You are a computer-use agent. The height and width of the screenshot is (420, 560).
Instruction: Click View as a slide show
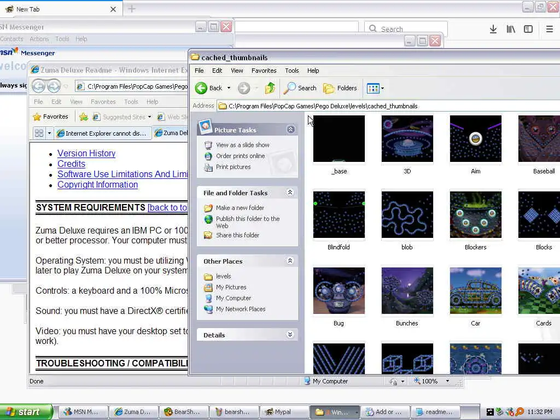[242, 145]
